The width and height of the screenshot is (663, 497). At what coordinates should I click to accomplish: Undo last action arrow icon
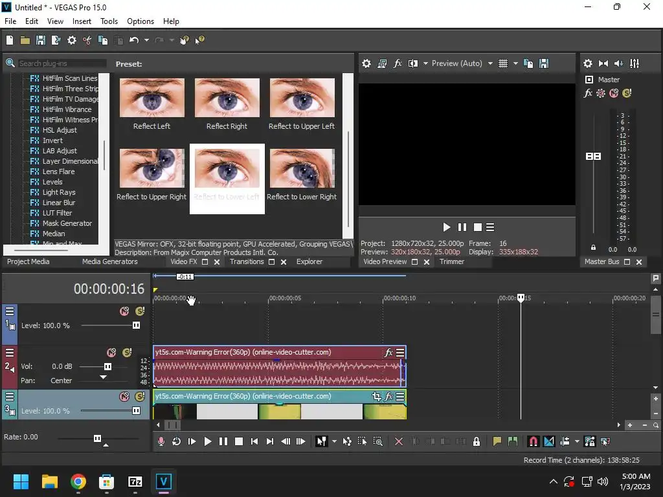[134, 40]
